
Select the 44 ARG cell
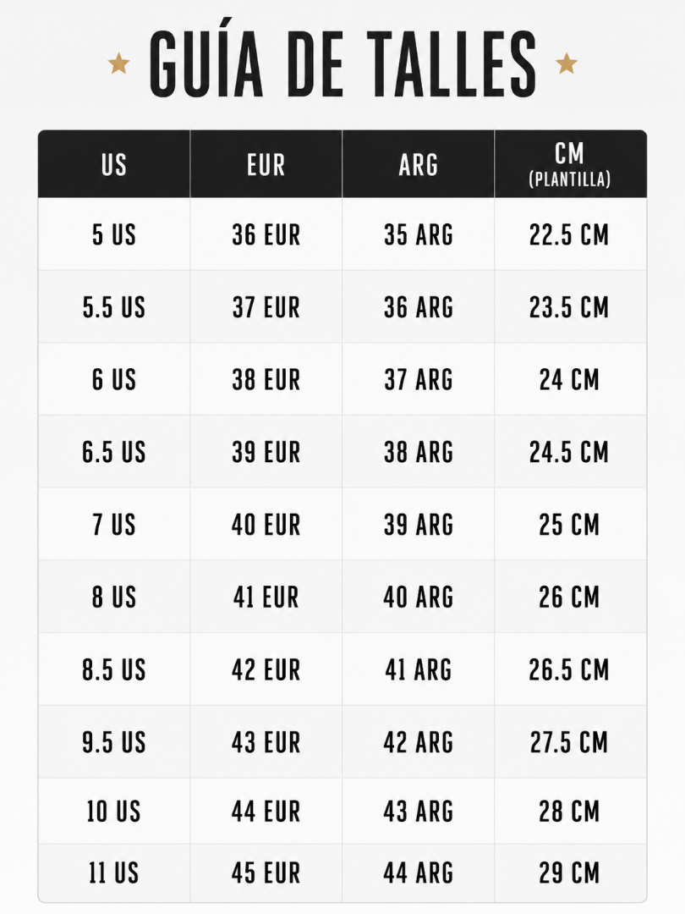pyautogui.click(x=419, y=873)
